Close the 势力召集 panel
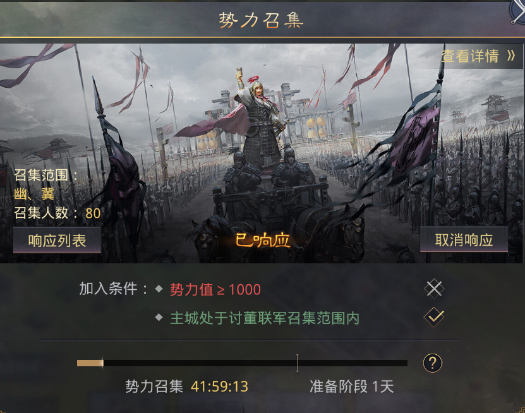The image size is (525, 413). [x=518, y=13]
